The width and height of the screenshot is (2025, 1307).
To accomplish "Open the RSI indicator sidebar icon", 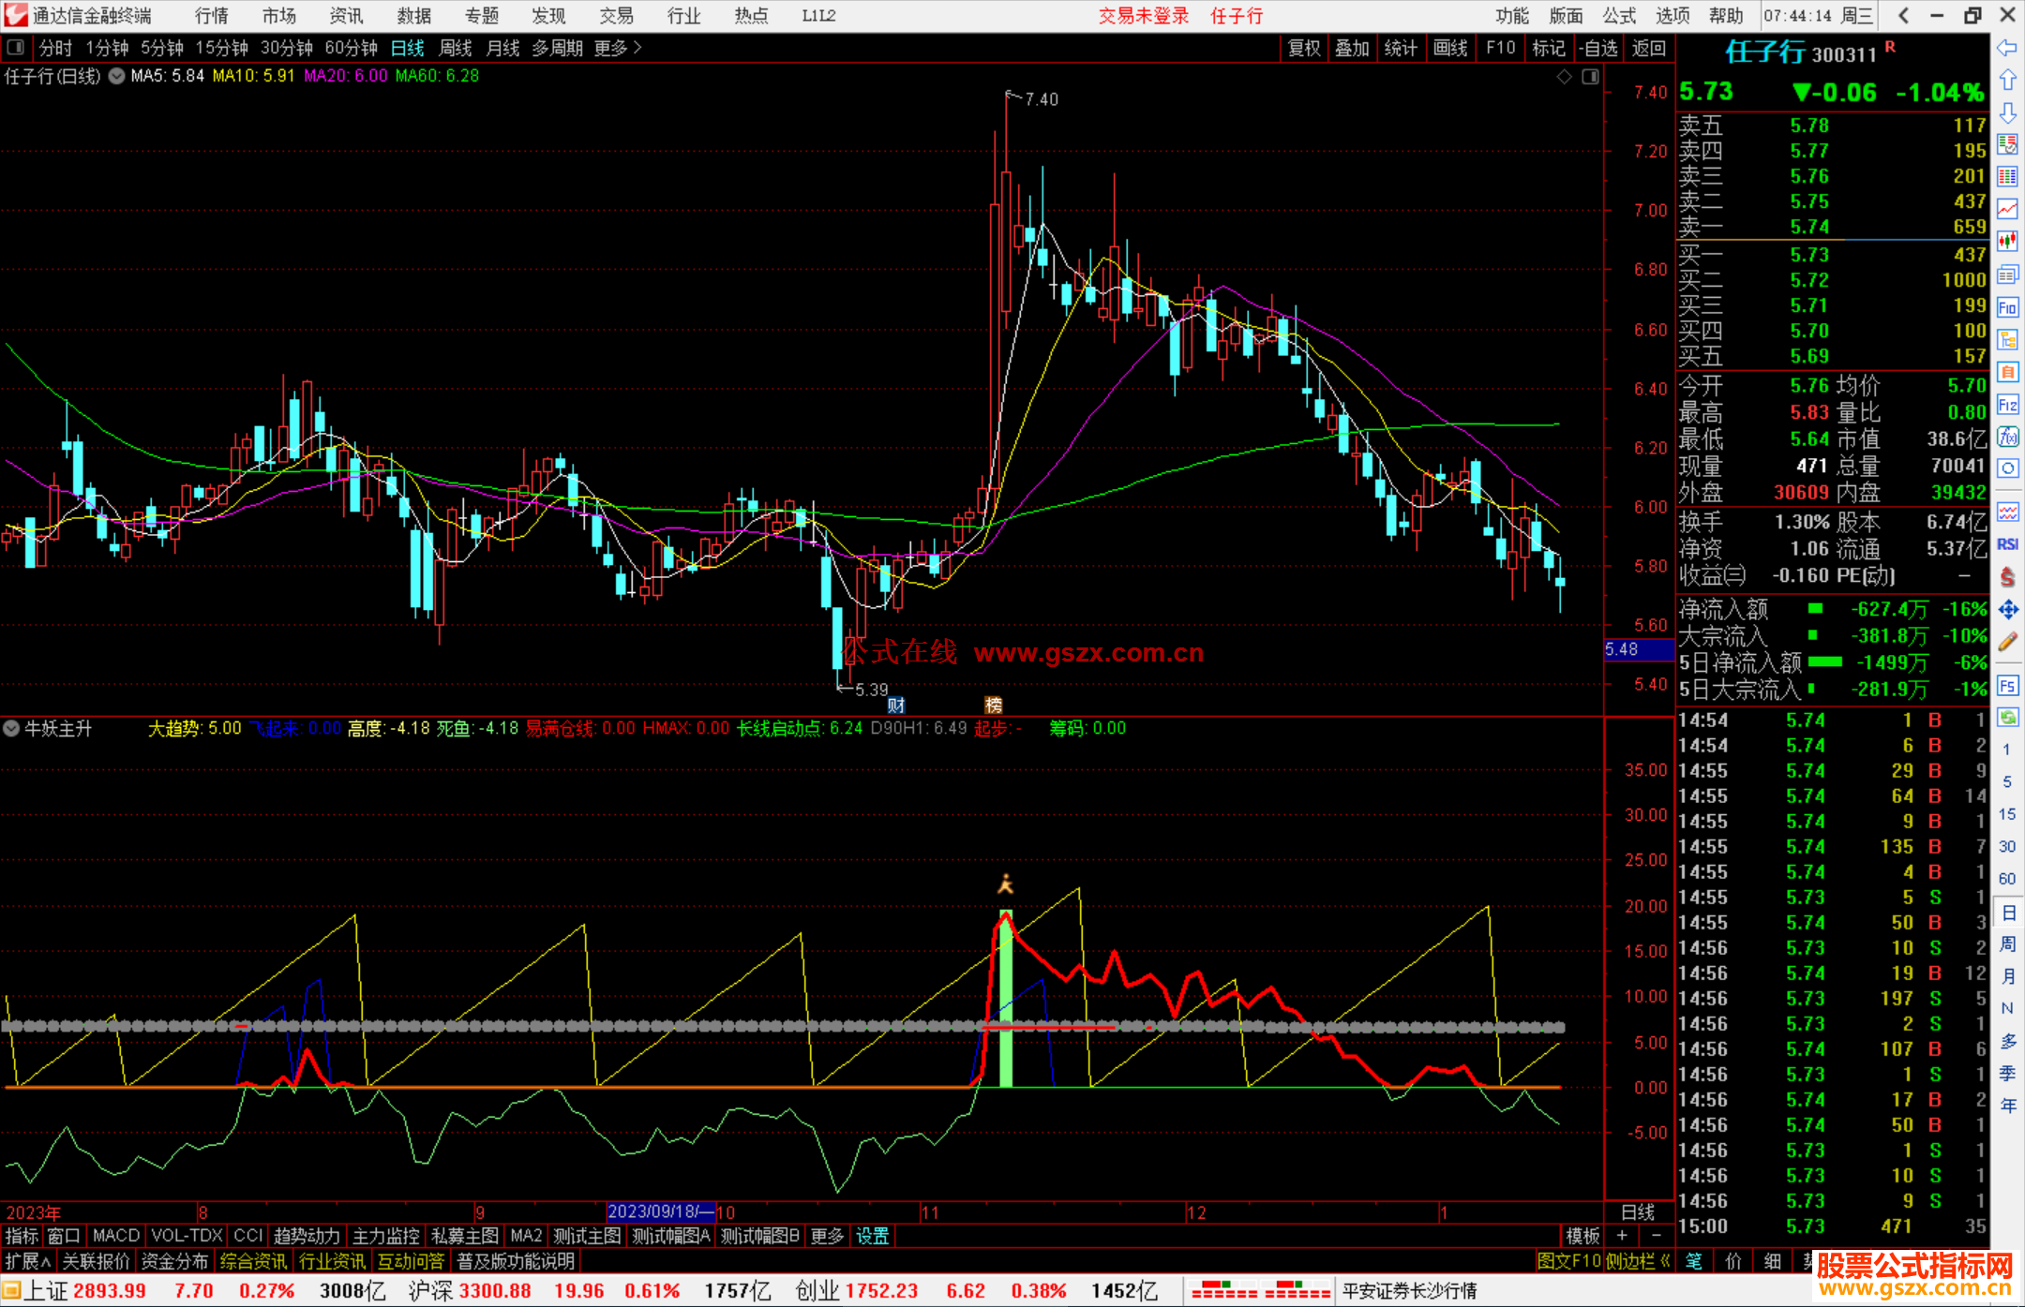I will click(x=2007, y=544).
